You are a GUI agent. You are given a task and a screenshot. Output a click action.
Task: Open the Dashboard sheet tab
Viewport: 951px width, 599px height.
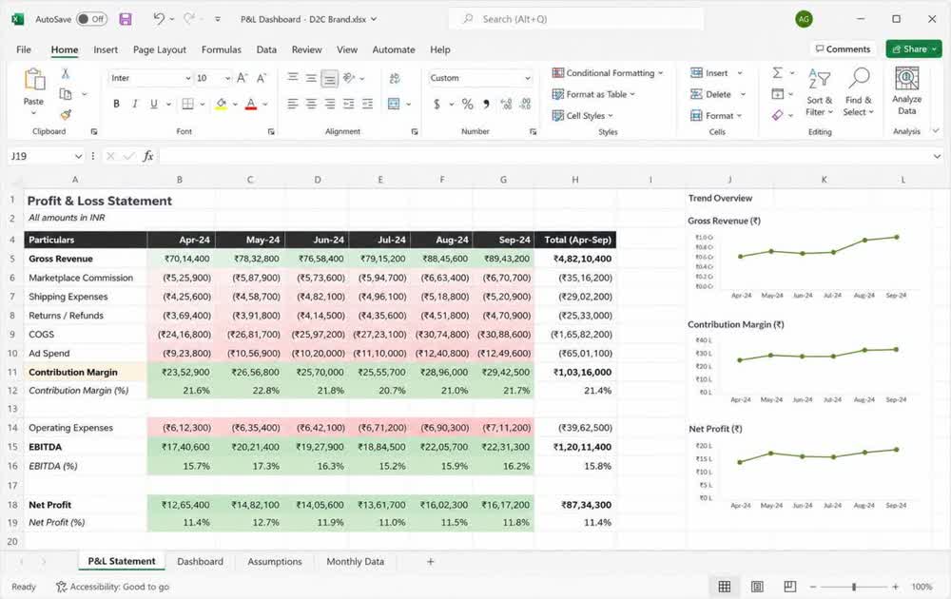[x=200, y=561]
